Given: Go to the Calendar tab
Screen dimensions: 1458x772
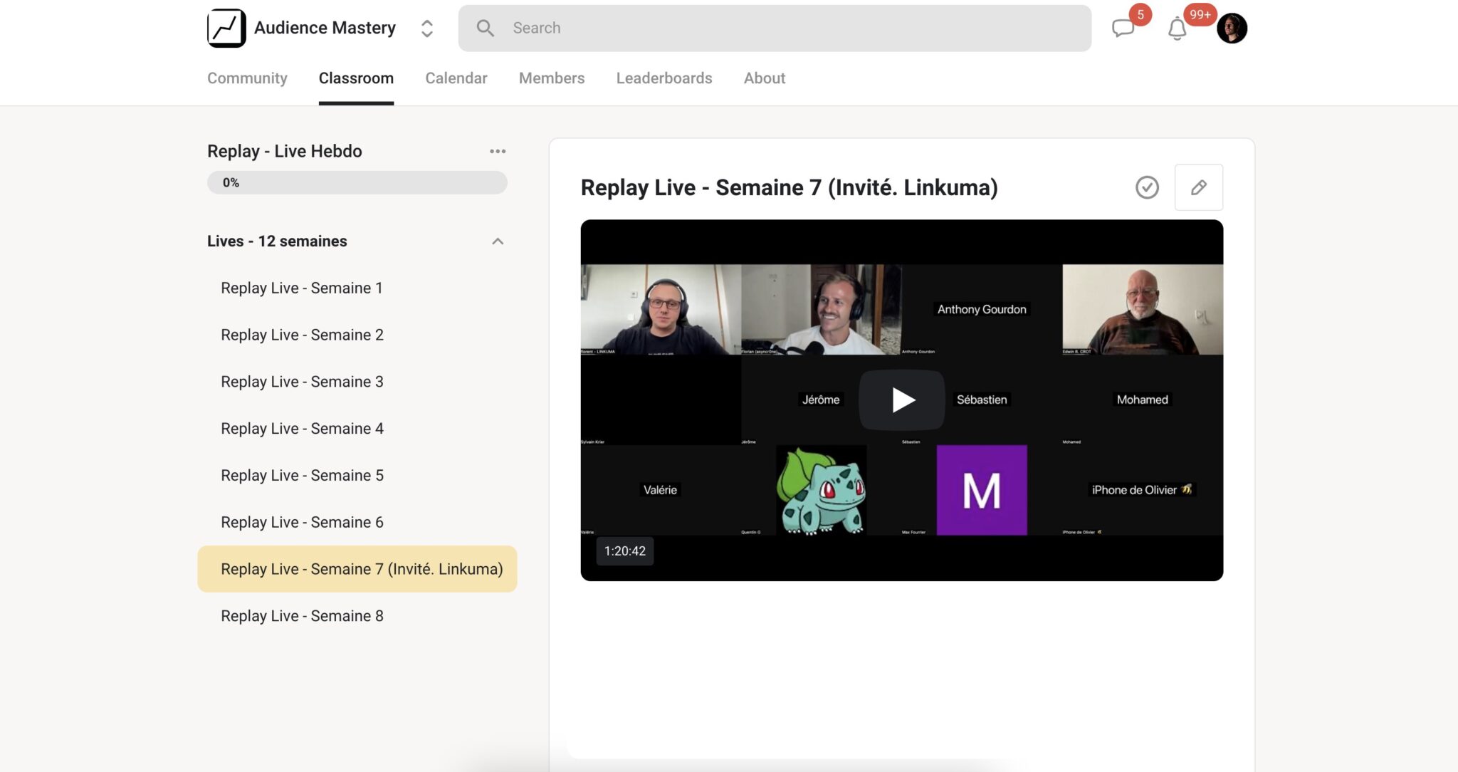Looking at the screenshot, I should 456,78.
